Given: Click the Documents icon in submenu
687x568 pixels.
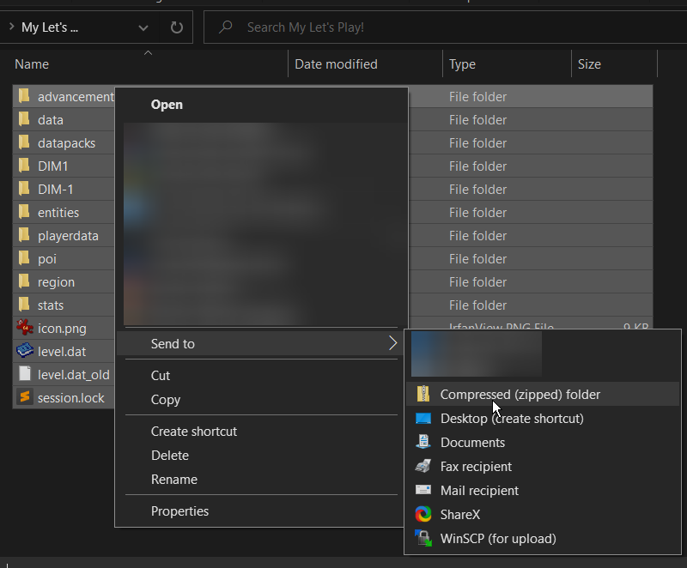Looking at the screenshot, I should pos(423,443).
